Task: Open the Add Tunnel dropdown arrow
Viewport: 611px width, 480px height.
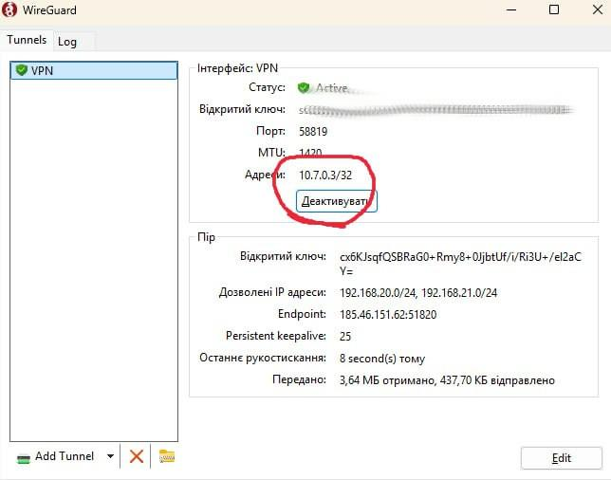Action: tap(110, 456)
